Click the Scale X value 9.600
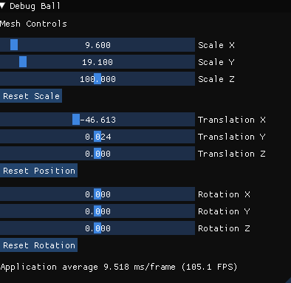Screen dimensions: 291x283 pos(97,45)
